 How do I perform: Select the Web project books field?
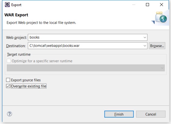[85, 37]
